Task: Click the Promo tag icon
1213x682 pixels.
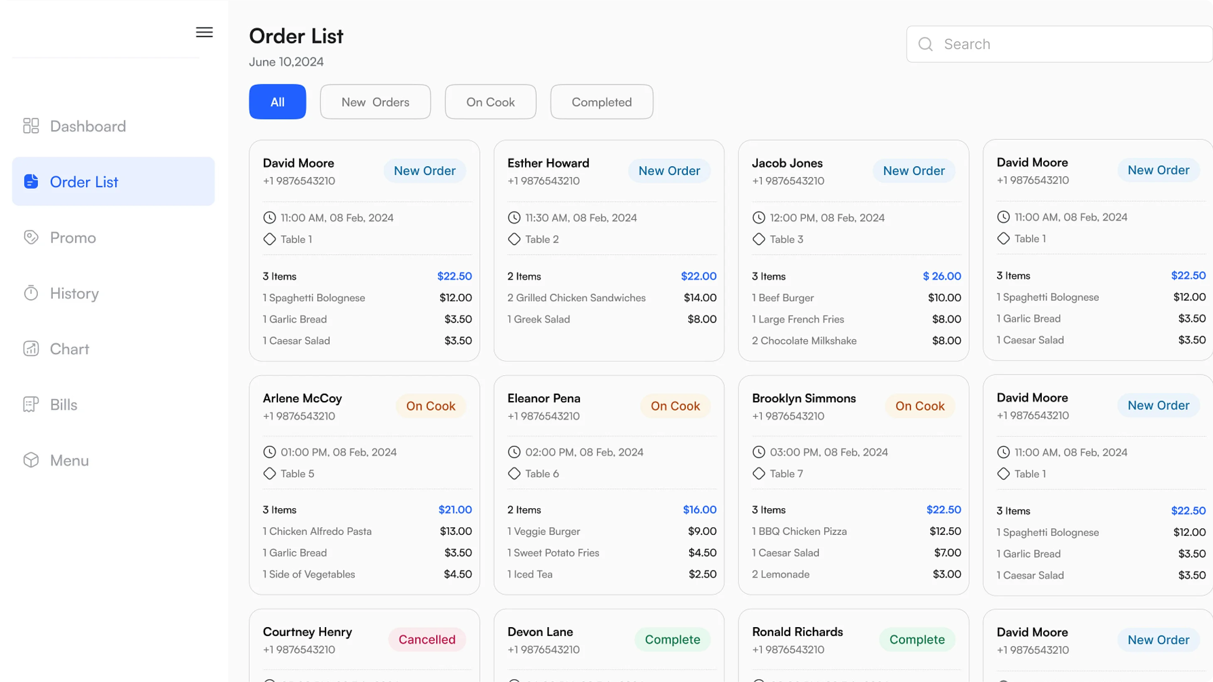Action: tap(31, 237)
